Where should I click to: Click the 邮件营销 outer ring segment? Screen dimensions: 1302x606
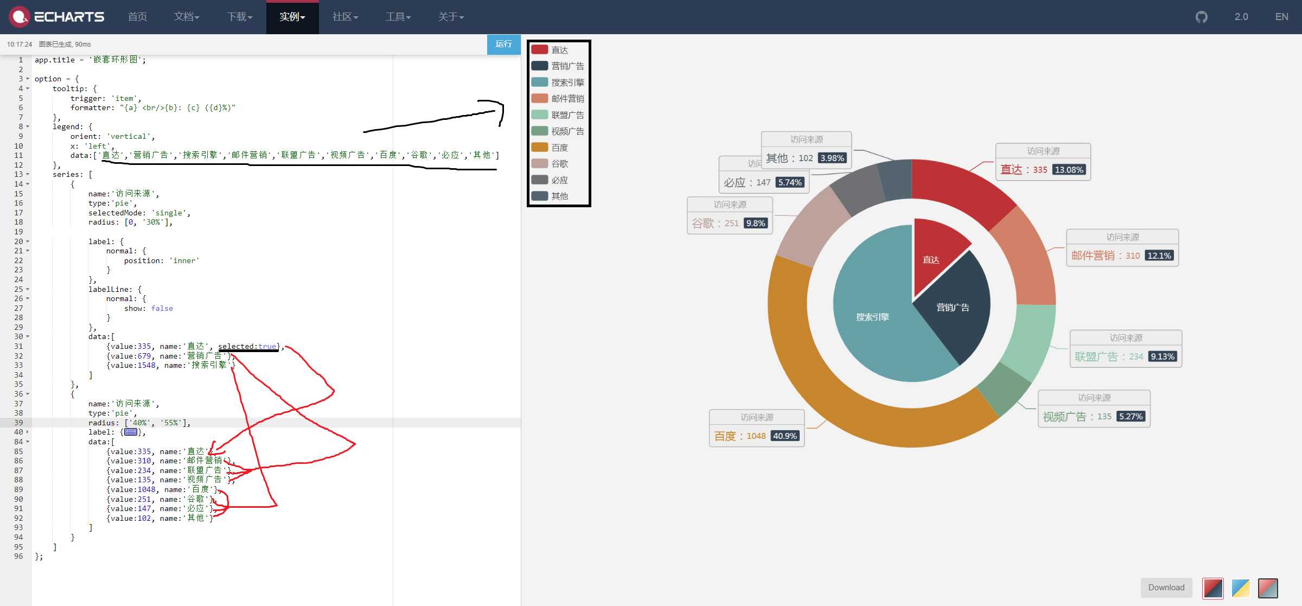1025,258
